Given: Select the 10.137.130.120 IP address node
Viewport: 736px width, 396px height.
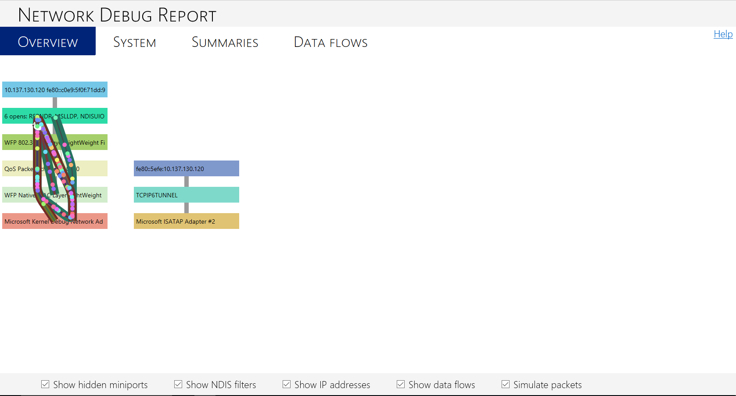Looking at the screenshot, I should 54,89.
